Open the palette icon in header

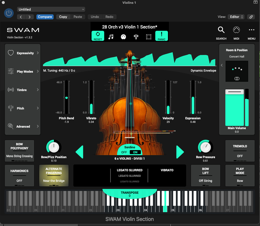pos(123,37)
